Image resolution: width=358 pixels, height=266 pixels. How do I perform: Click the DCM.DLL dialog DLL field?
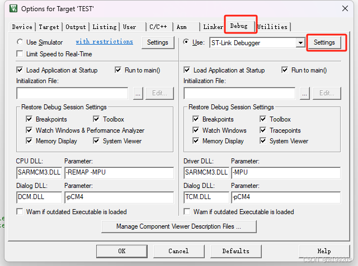tap(39, 197)
